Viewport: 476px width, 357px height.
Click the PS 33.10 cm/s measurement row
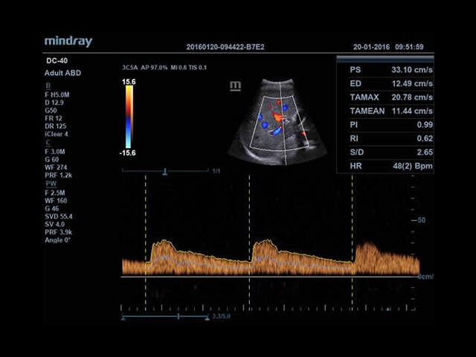[x=385, y=71]
